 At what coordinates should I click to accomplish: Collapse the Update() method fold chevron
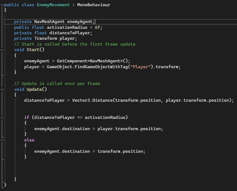coord(2,89)
